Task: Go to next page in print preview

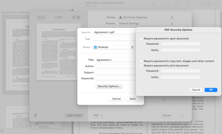Action: tap(74, 17)
